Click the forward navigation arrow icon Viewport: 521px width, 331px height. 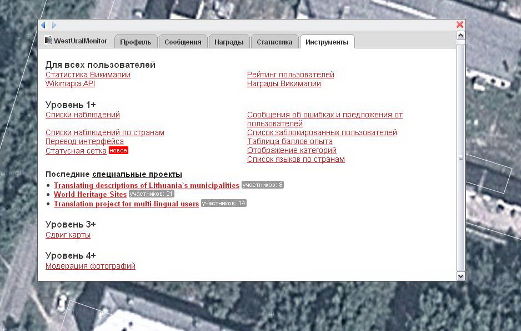54,25
